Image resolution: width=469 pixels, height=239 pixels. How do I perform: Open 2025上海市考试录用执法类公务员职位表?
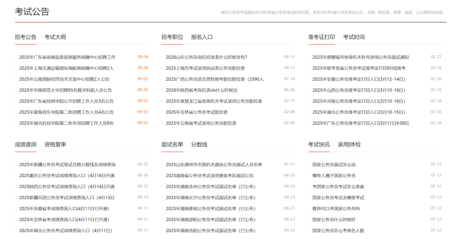(x=205, y=68)
